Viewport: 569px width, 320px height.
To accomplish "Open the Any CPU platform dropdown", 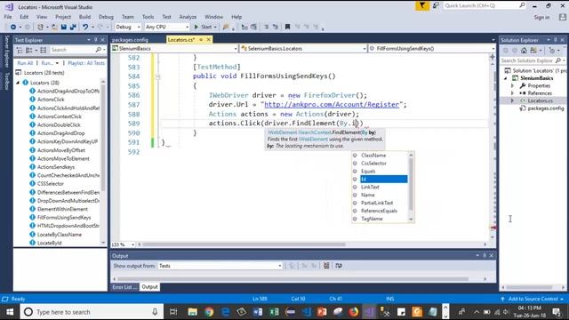I will pyautogui.click(x=167, y=27).
